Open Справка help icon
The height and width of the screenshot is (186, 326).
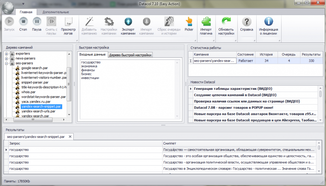pos(246,22)
